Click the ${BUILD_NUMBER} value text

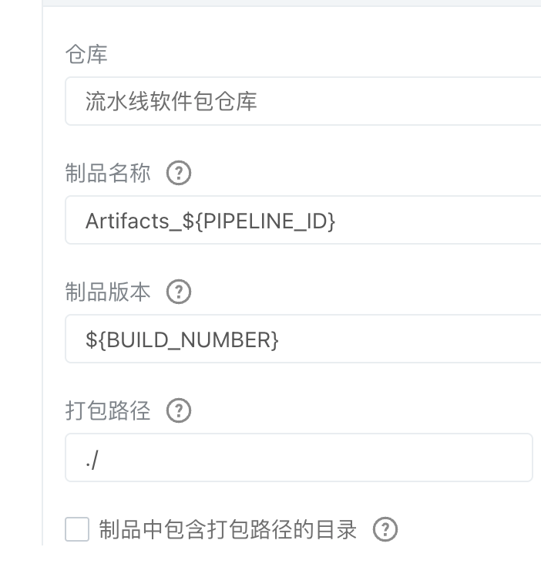[x=182, y=340]
